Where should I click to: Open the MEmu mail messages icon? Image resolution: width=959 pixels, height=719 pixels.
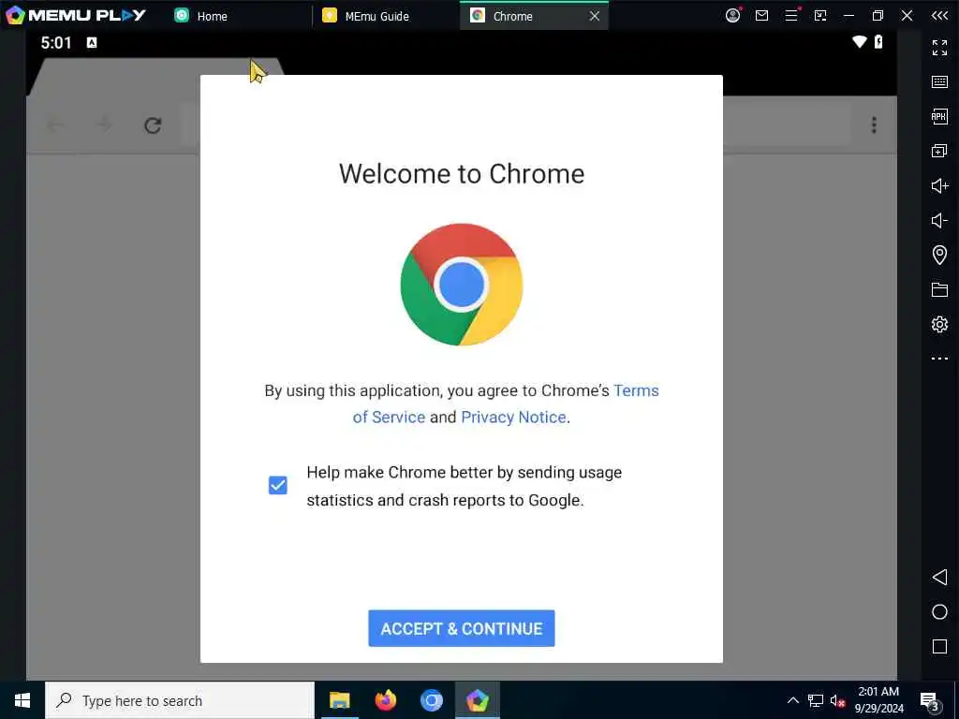[x=761, y=15]
